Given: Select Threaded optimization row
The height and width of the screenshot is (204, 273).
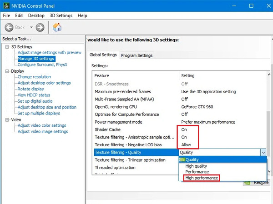Looking at the screenshot, I should click(136, 168).
